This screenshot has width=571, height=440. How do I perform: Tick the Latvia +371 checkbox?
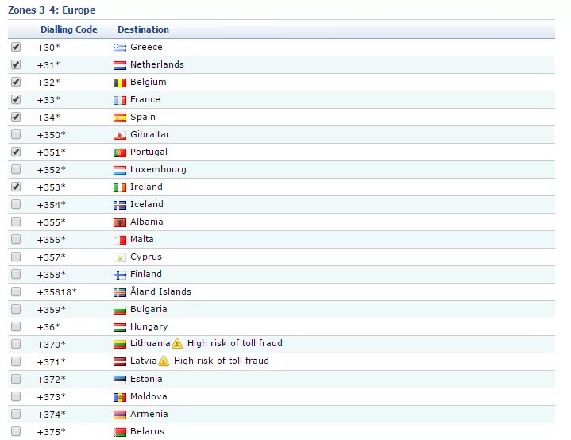pyautogui.click(x=16, y=361)
